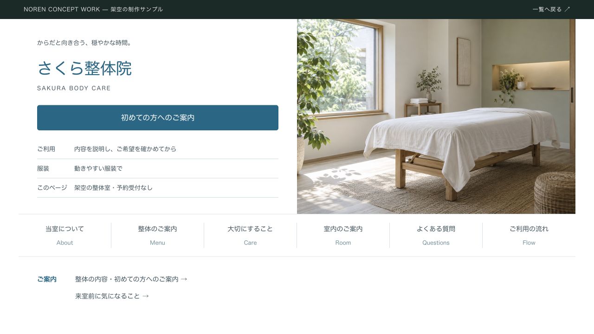Click the text 架空の整体室・予約受付なし

coord(113,188)
